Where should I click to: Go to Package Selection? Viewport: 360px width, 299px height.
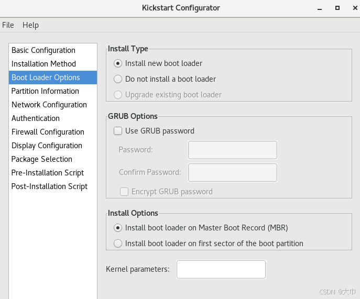coord(53,159)
